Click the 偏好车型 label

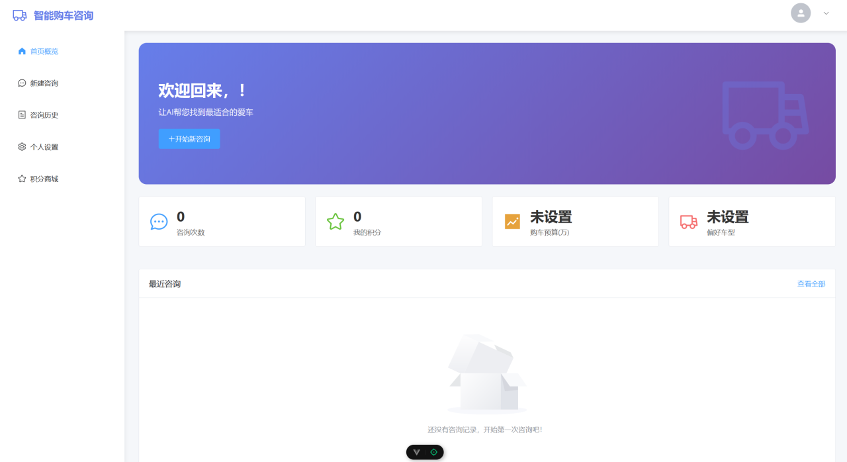pyautogui.click(x=721, y=232)
